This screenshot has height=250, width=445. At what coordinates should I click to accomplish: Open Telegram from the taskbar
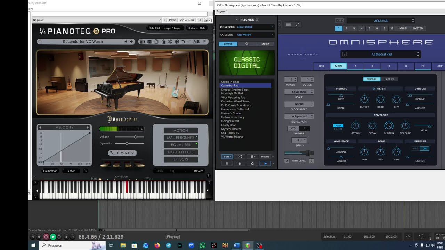coord(168,245)
